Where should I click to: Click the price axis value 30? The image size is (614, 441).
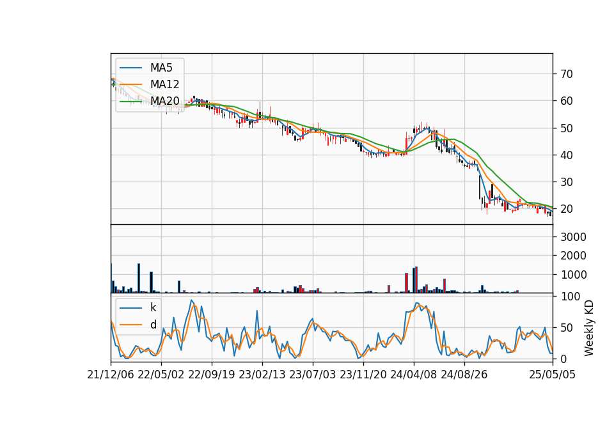tap(566, 182)
